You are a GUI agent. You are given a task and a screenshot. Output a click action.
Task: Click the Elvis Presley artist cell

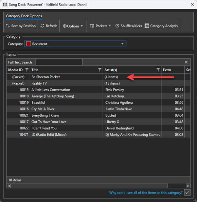(x=132, y=90)
